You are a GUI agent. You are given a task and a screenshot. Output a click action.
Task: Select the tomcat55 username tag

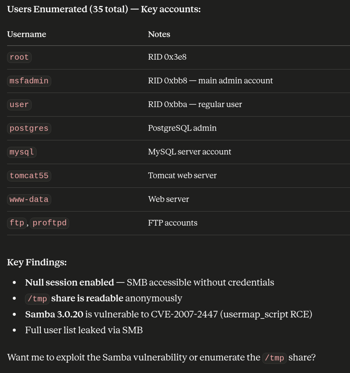(29, 176)
